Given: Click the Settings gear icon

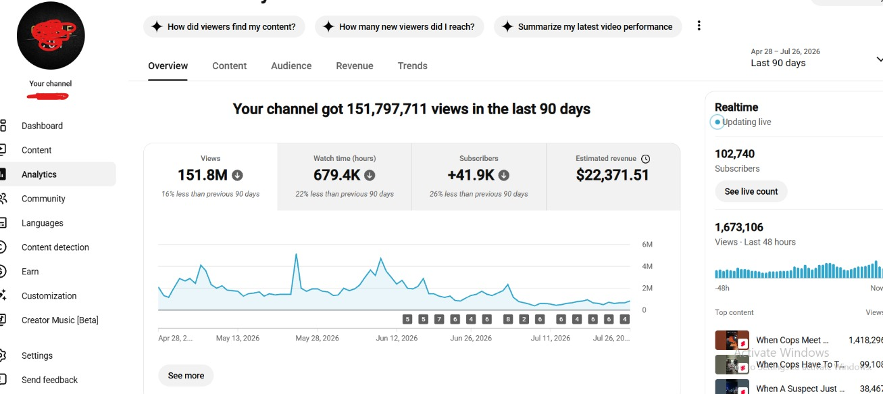Looking at the screenshot, I should click(3, 355).
